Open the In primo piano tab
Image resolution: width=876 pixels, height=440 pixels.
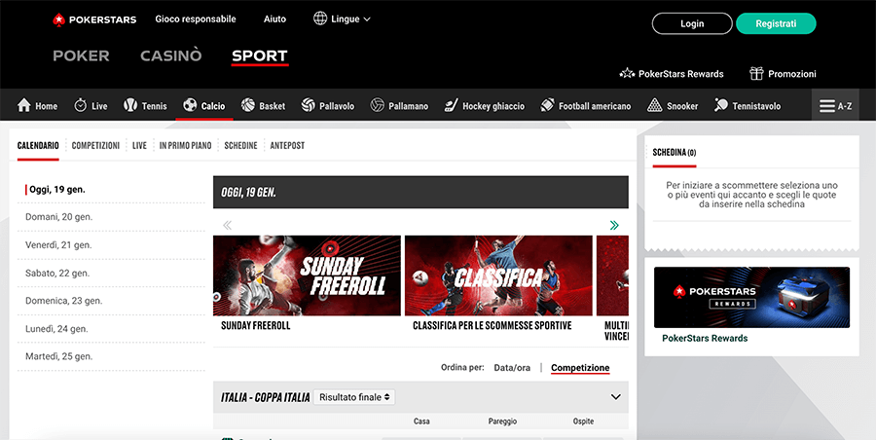coord(186,145)
